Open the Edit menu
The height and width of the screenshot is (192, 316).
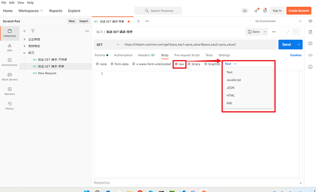[12, 3]
